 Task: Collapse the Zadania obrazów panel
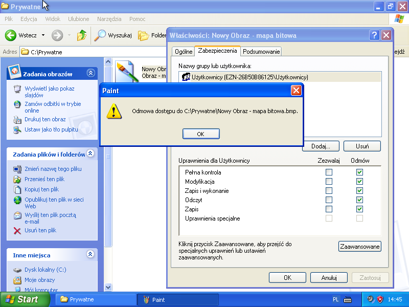tap(90, 74)
